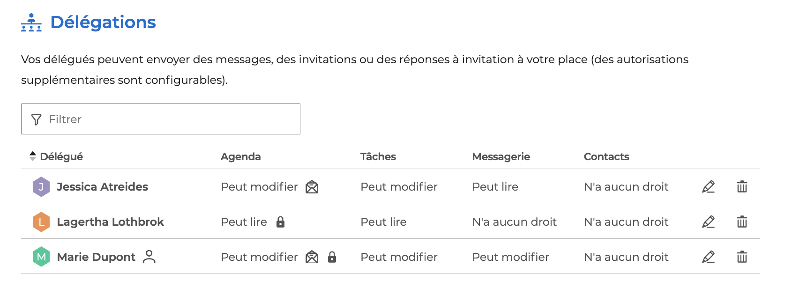
Task: Click the envelope icon in Jessica's Agenda cell
Action: tap(312, 187)
